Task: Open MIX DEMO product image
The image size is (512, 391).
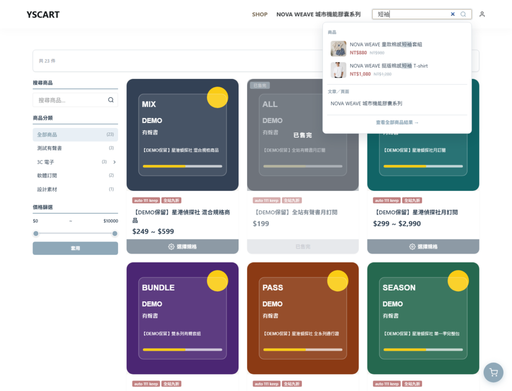Action: tap(182, 135)
